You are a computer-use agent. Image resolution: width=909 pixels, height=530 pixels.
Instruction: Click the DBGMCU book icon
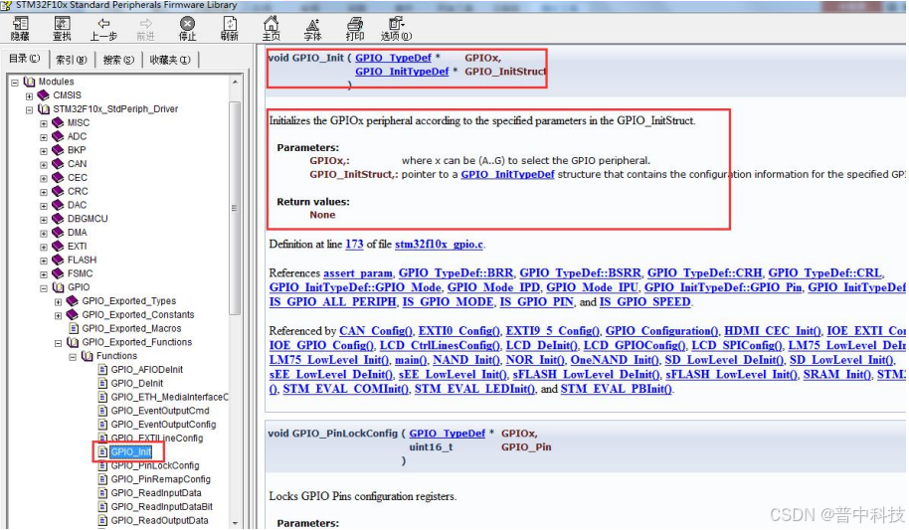pyautogui.click(x=58, y=219)
